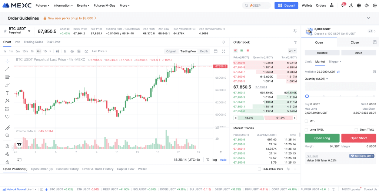Screen dimensions: 379x191
Task: Open order book settings sliders icon
Action: coord(295,42)
